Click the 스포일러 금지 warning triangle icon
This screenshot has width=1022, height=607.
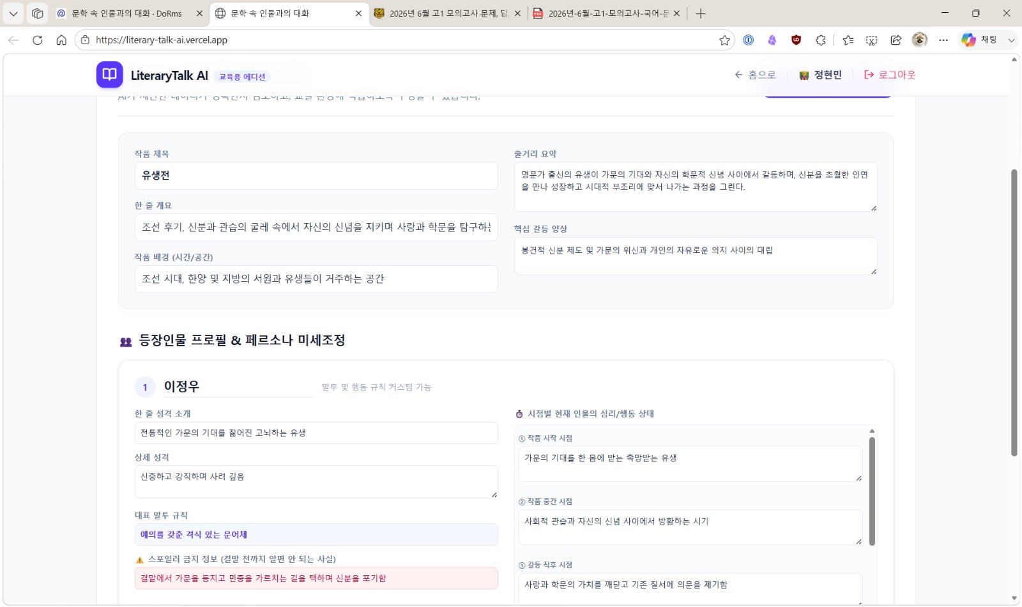click(x=140, y=560)
